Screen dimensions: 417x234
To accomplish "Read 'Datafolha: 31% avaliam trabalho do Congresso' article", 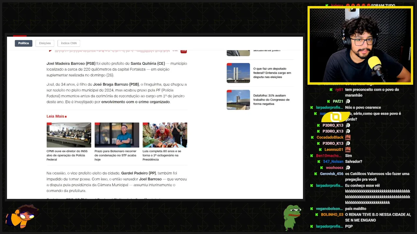I will pyautogui.click(x=271, y=100).
